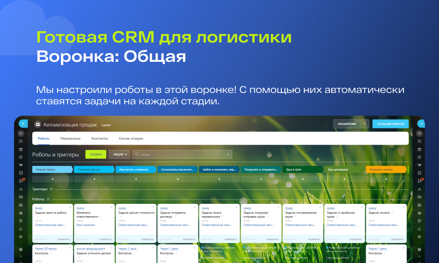Open the badge-3 sync icon in left sidebar
This screenshot has height=263, width=439.
21,181
